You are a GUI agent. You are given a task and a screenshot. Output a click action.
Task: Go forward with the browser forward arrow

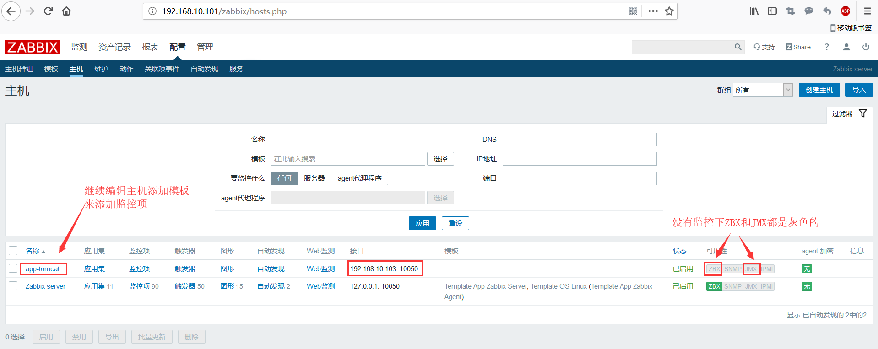click(x=30, y=11)
